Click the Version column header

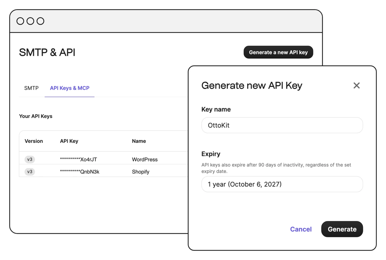[x=34, y=141]
